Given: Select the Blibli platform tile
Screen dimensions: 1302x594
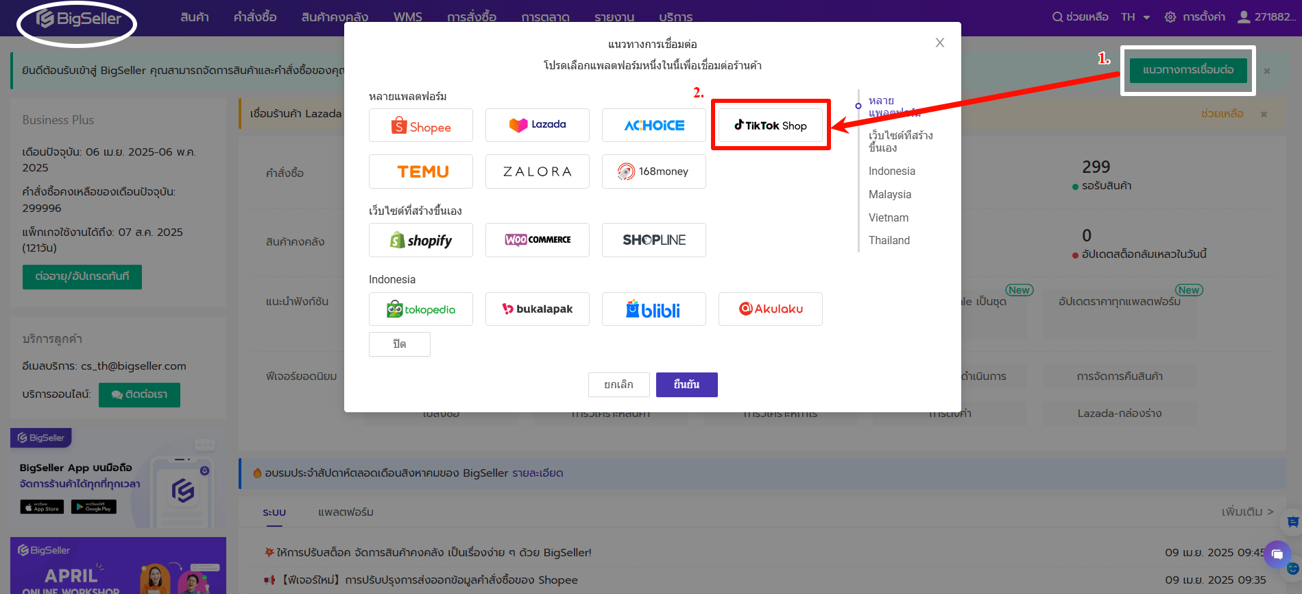Looking at the screenshot, I should pos(654,309).
